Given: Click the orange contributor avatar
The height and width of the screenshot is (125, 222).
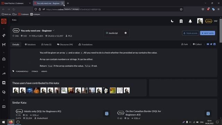Looking at the screenshot, I should (36, 90).
